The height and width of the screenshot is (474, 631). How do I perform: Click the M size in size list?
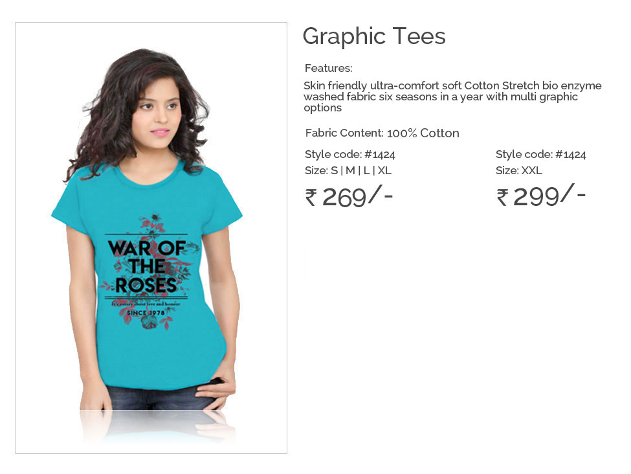tap(350, 171)
